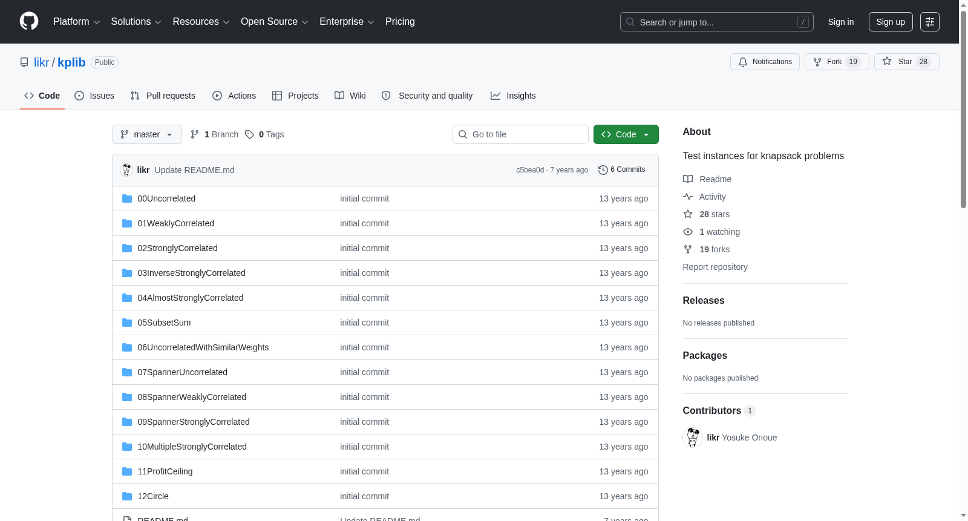The image size is (968, 521).
Task: Click Sign in
Action: click(x=841, y=22)
